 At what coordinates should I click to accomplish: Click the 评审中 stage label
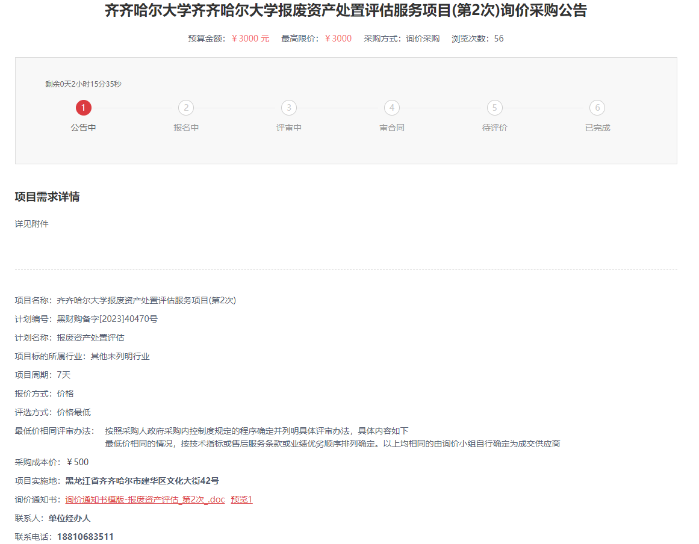point(289,128)
